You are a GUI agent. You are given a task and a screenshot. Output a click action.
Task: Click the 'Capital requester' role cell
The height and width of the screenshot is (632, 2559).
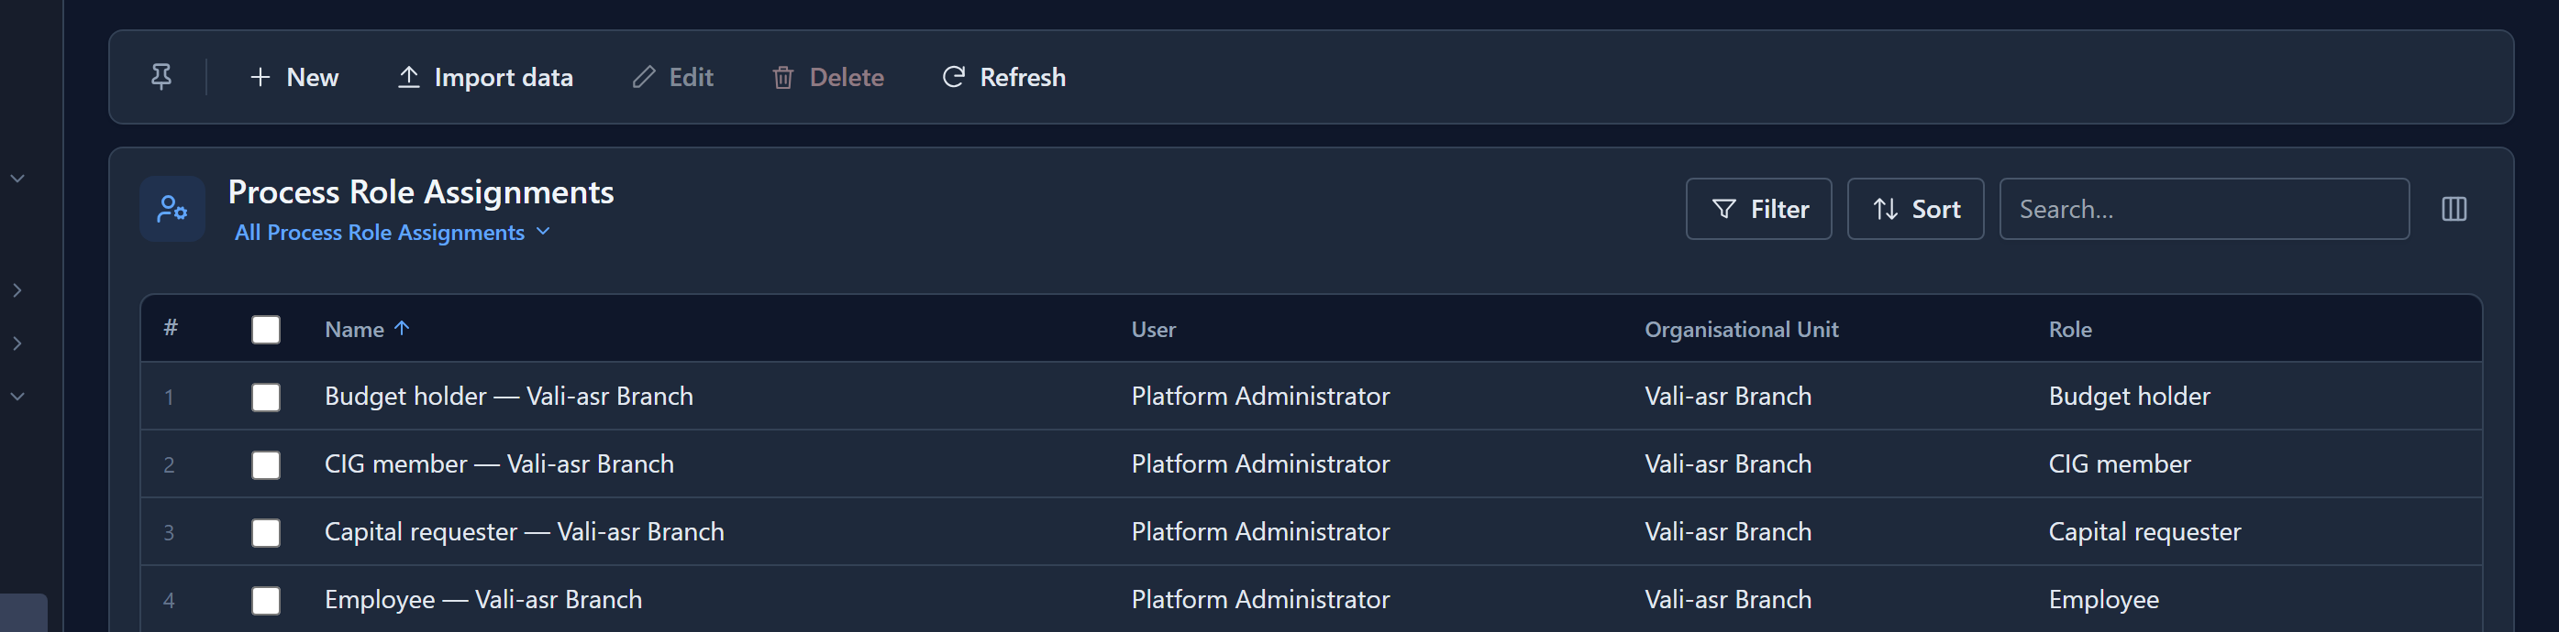tap(2144, 532)
